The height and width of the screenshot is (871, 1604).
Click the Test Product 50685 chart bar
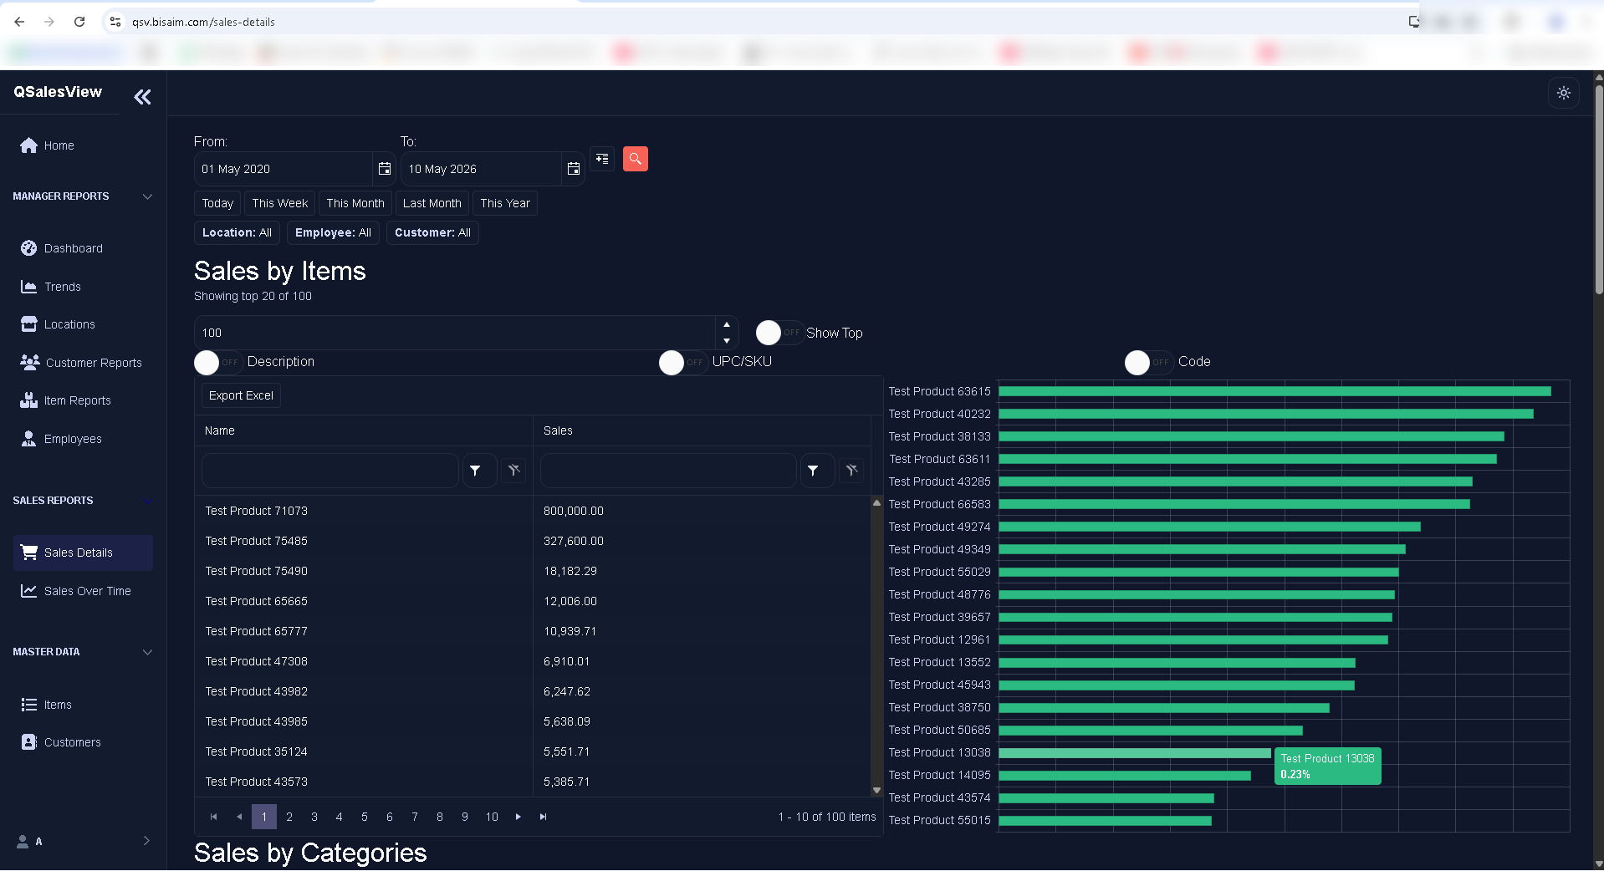tap(1151, 731)
